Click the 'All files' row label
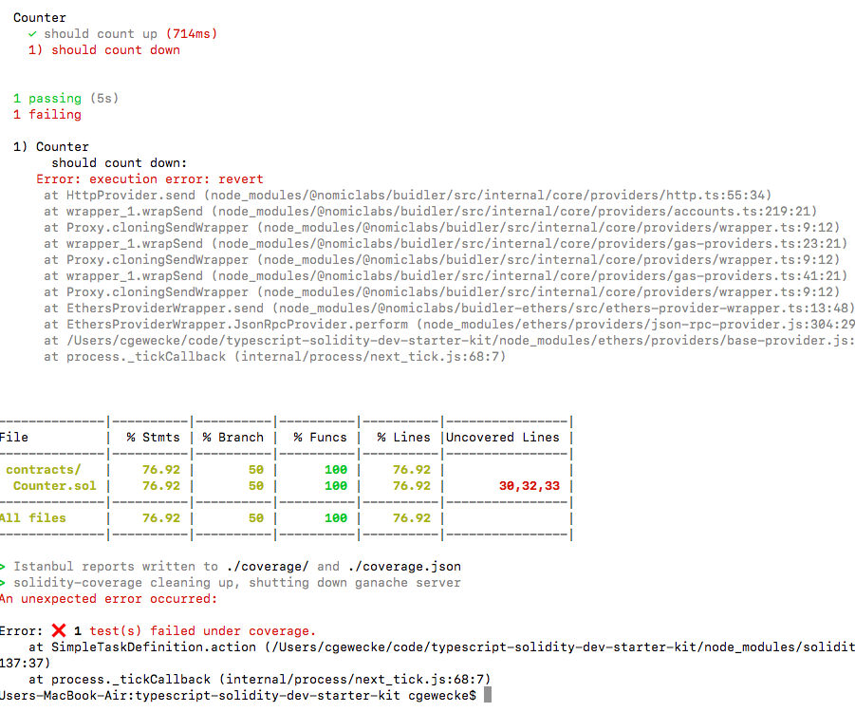This screenshot has height=712, width=855. 32,518
